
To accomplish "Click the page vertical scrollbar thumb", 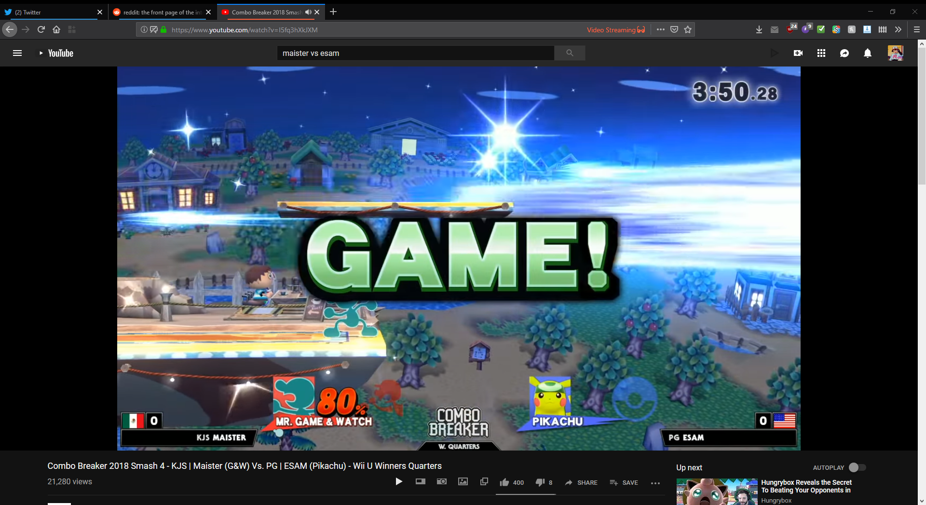I will [x=922, y=116].
